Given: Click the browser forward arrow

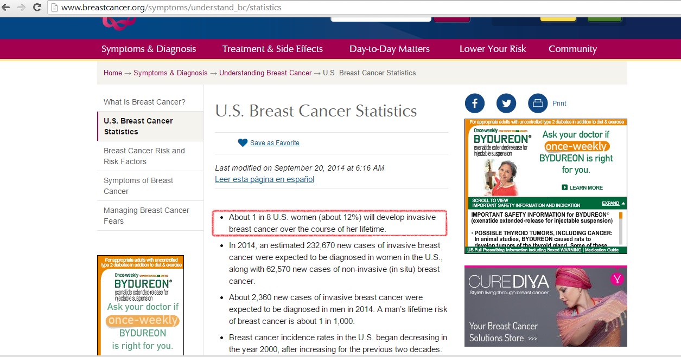Looking at the screenshot, I should click(x=22, y=8).
